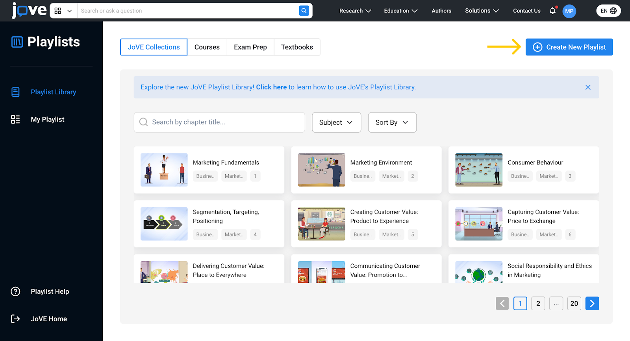Open Playlist Help
Viewport: 630px width, 341px height.
(x=50, y=291)
